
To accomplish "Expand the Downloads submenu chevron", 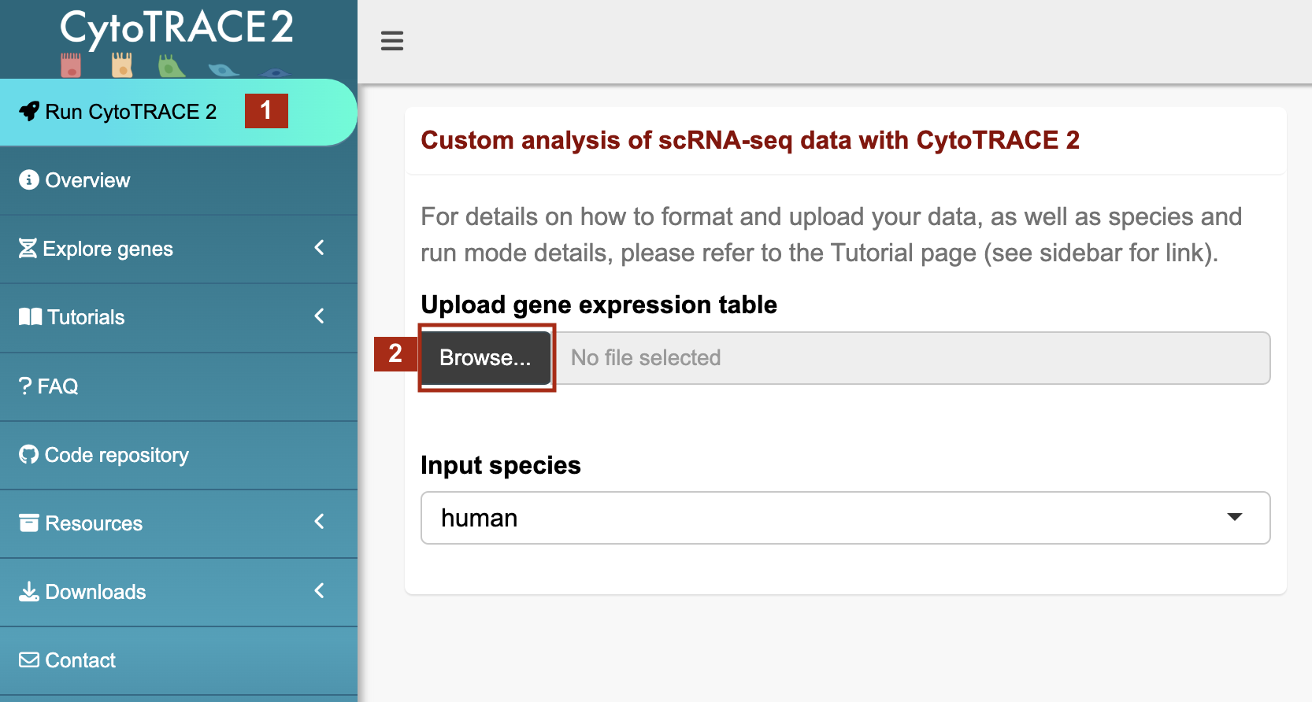I will point(319,591).
